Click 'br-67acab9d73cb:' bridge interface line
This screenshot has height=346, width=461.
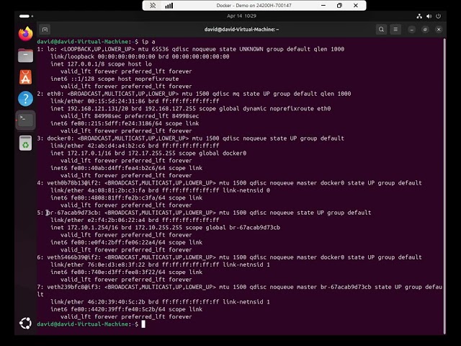tap(204, 213)
